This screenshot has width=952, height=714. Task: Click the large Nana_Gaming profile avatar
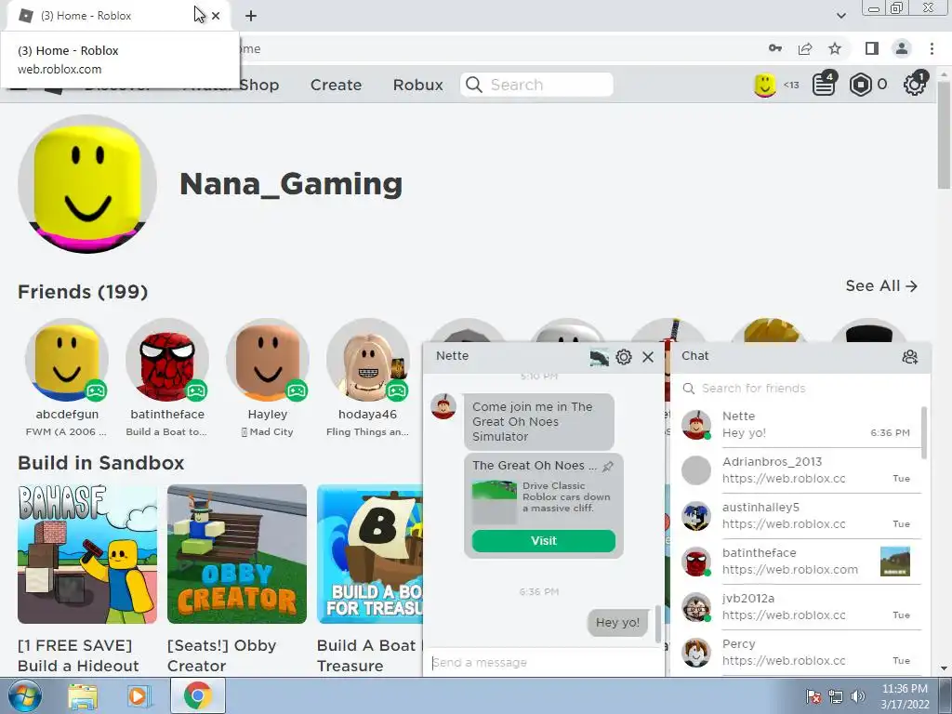click(87, 183)
